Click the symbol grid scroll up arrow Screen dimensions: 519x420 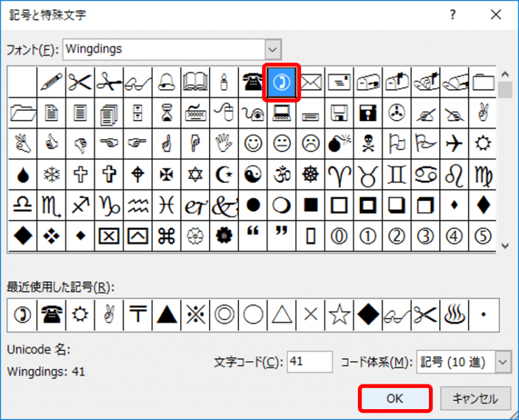505,75
